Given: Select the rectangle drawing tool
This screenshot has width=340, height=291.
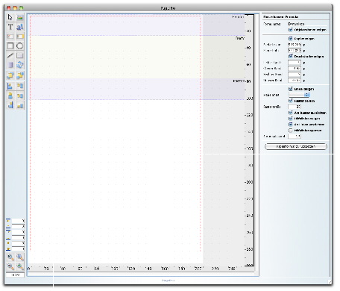Looking at the screenshot, I should coord(10,46).
